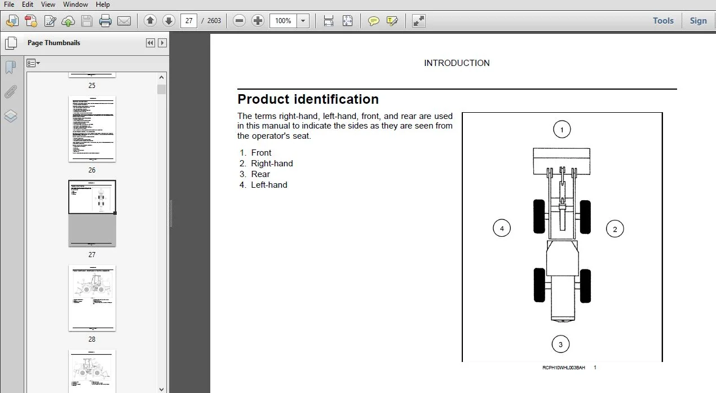Click the "3. Rear" list item
716x393 pixels.
click(254, 174)
